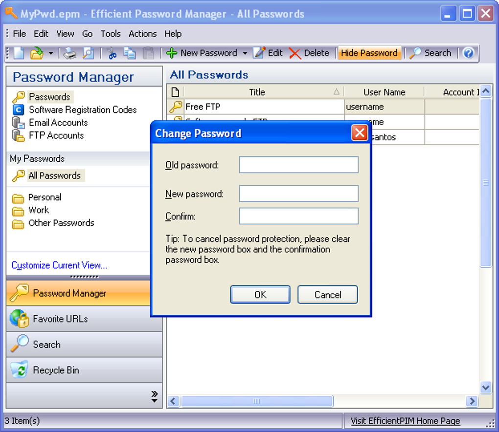Viewport: 499px width, 432px height.
Task: Click the vertical scrollbar up arrow
Action: click(x=486, y=91)
